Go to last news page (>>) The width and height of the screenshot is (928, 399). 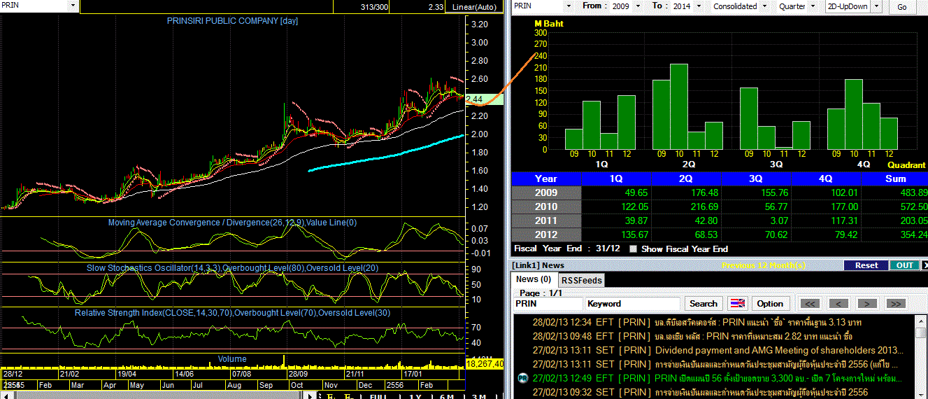pyautogui.click(x=896, y=303)
